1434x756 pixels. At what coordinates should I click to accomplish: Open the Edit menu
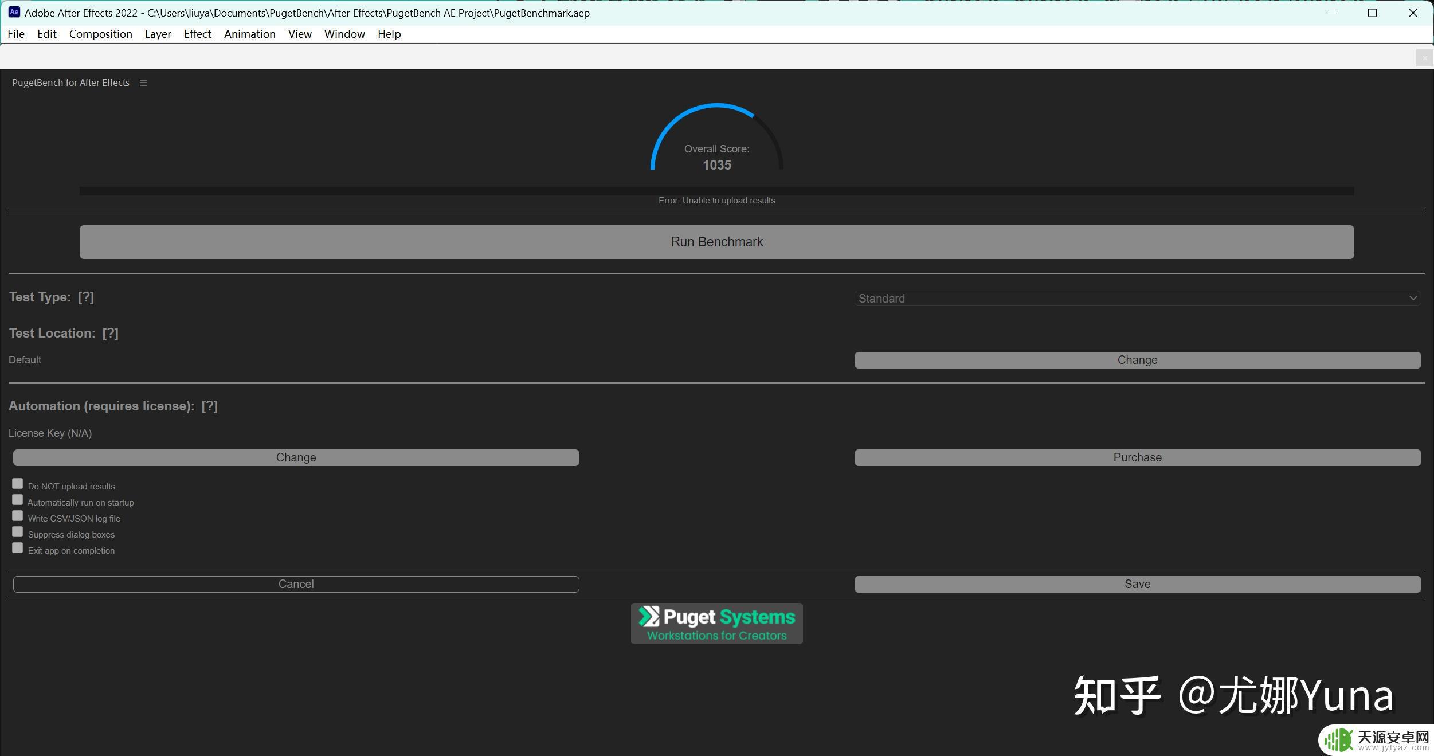coord(47,34)
